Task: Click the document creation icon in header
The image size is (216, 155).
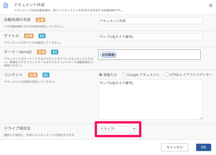Action: click(x=6, y=6)
